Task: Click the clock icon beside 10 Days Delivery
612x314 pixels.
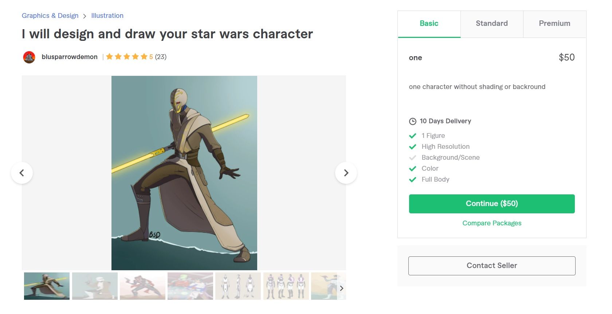Action: click(x=413, y=121)
